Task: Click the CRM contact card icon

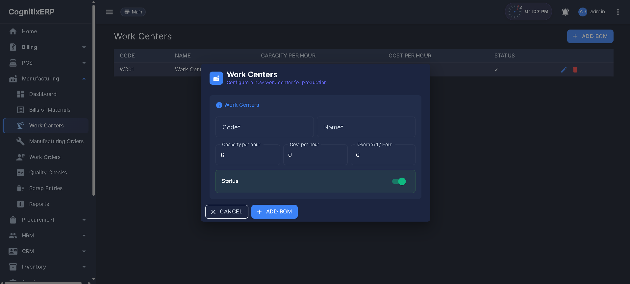Action: click(x=13, y=251)
